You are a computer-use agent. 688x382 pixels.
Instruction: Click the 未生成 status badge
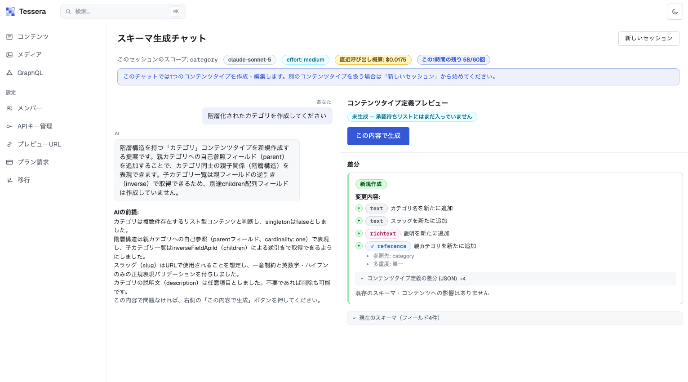click(x=412, y=117)
